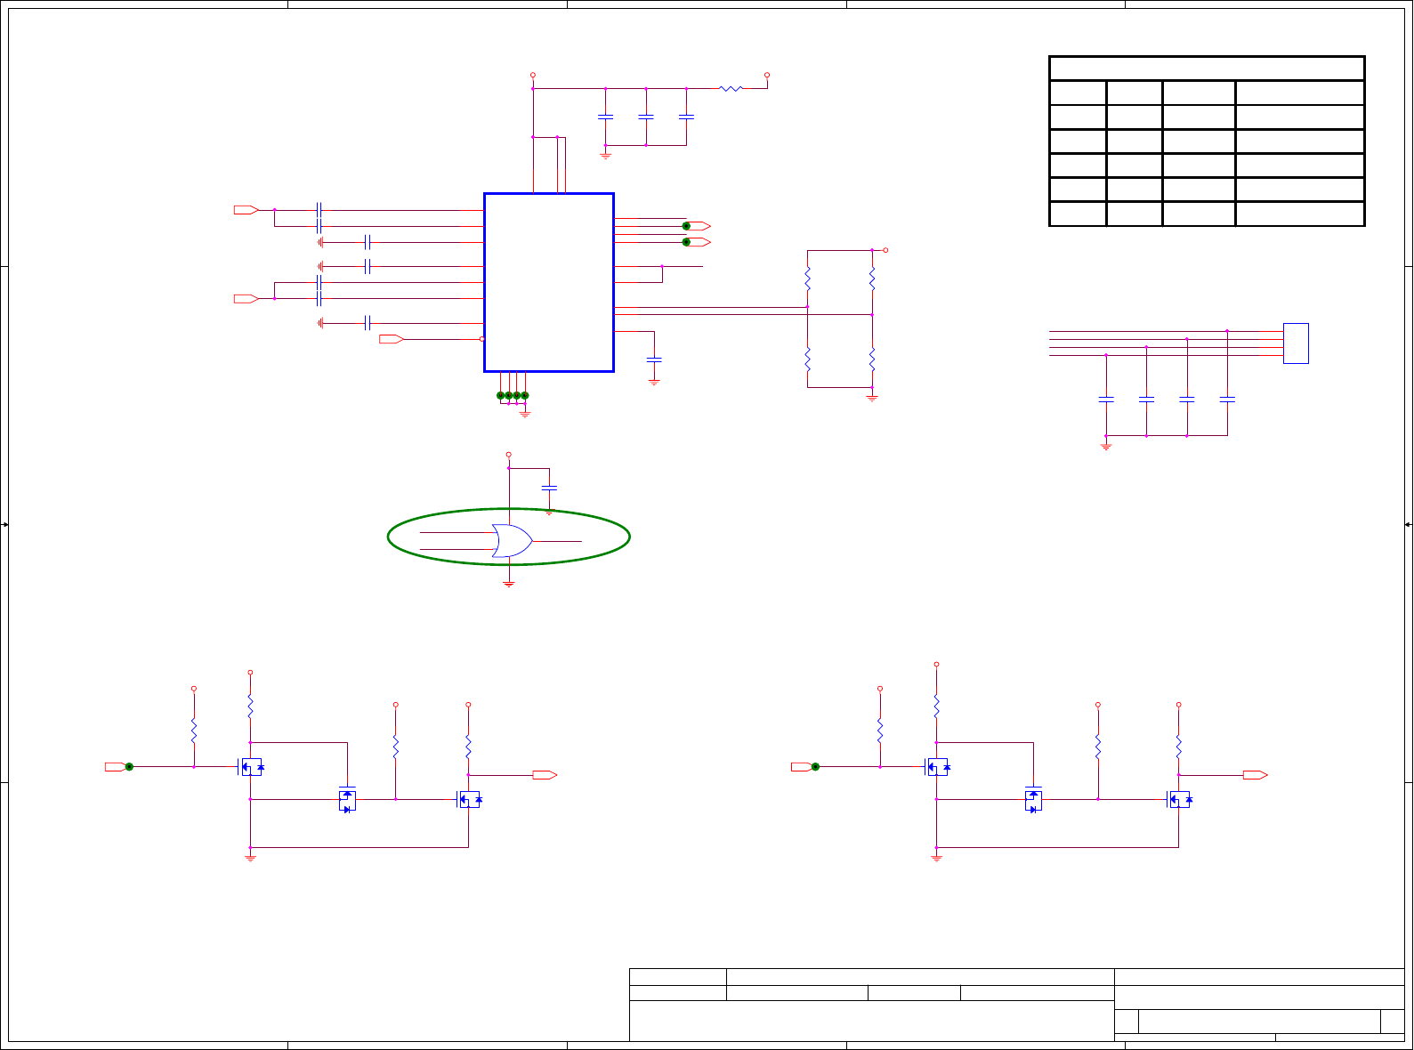Select the middle MOSFET in bottom-right circuit

pyautogui.click(x=1033, y=800)
